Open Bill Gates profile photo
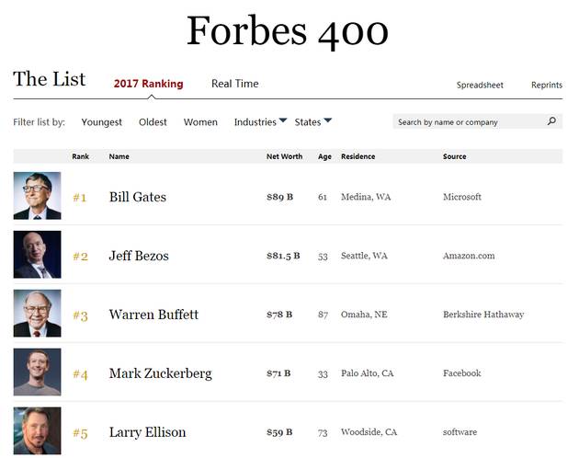This screenshot has width=579, height=458. pyautogui.click(x=37, y=196)
